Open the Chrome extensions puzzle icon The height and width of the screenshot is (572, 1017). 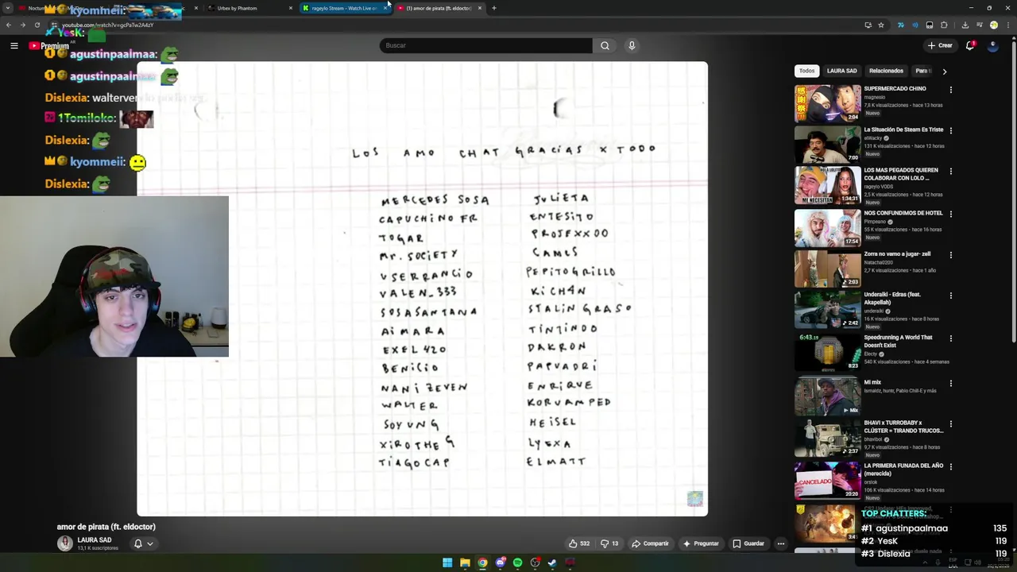(x=944, y=25)
